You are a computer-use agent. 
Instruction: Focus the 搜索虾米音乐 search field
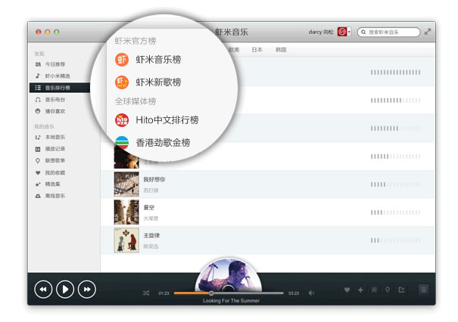coord(388,32)
